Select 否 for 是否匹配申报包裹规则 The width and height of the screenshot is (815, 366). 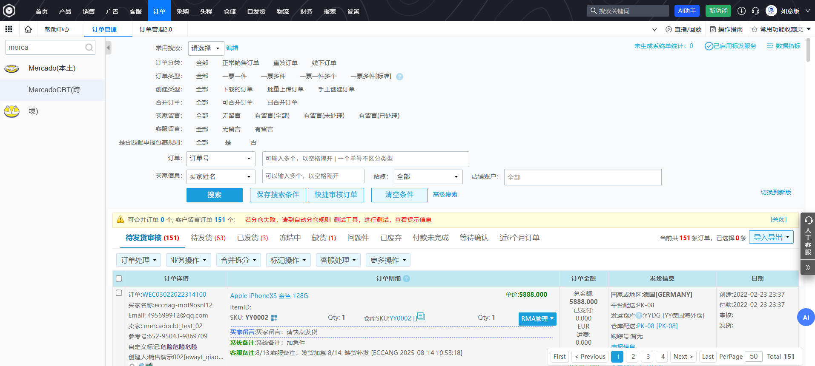pos(253,142)
